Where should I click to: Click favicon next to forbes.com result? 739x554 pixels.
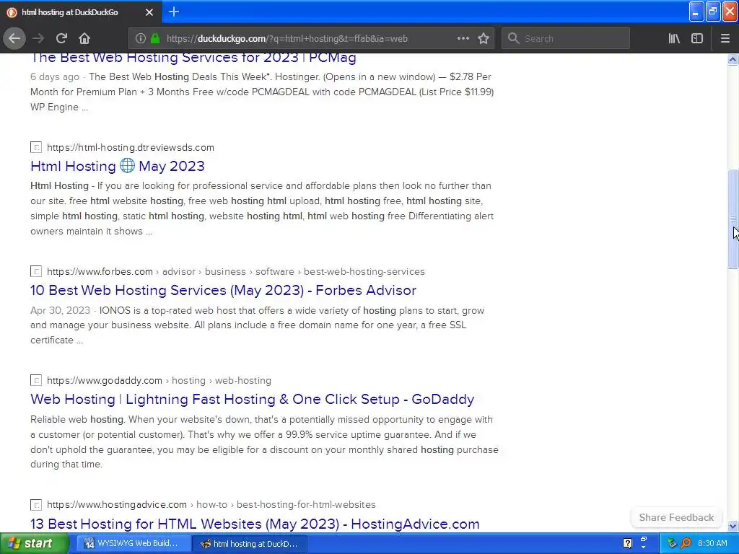36,271
